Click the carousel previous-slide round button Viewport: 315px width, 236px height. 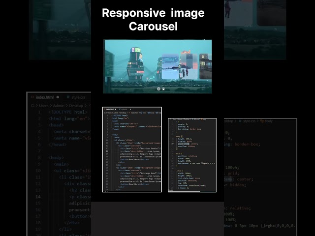pyautogui.click(x=158, y=88)
